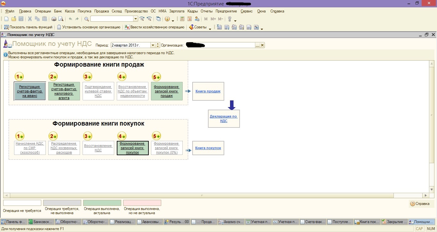Open the Организация selection ellipsis button

(x=258, y=45)
